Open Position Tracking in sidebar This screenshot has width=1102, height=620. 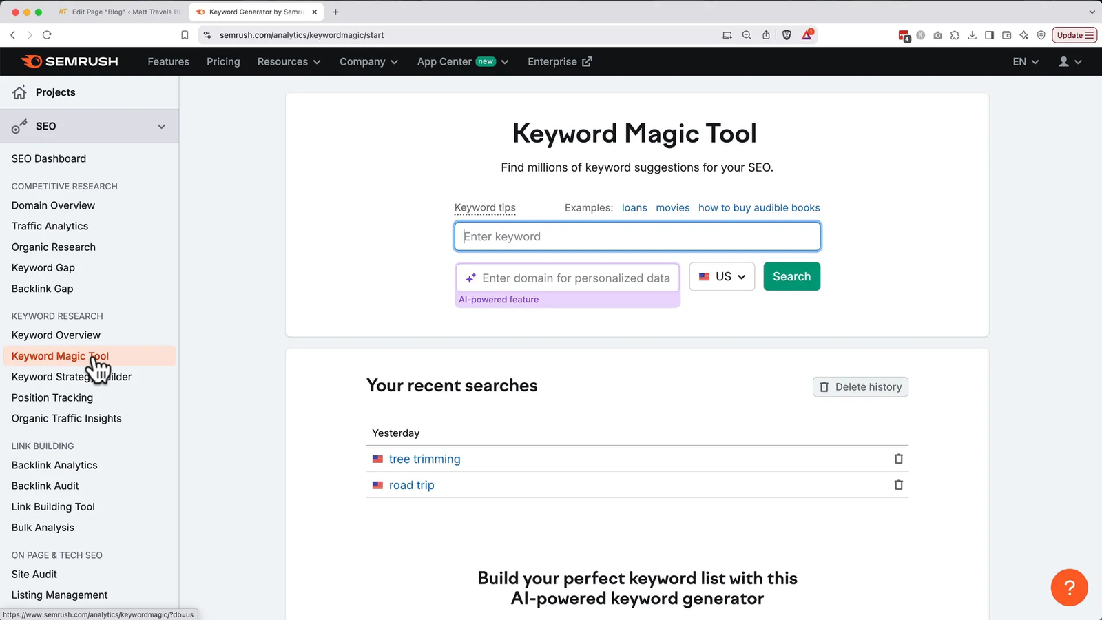coord(52,397)
